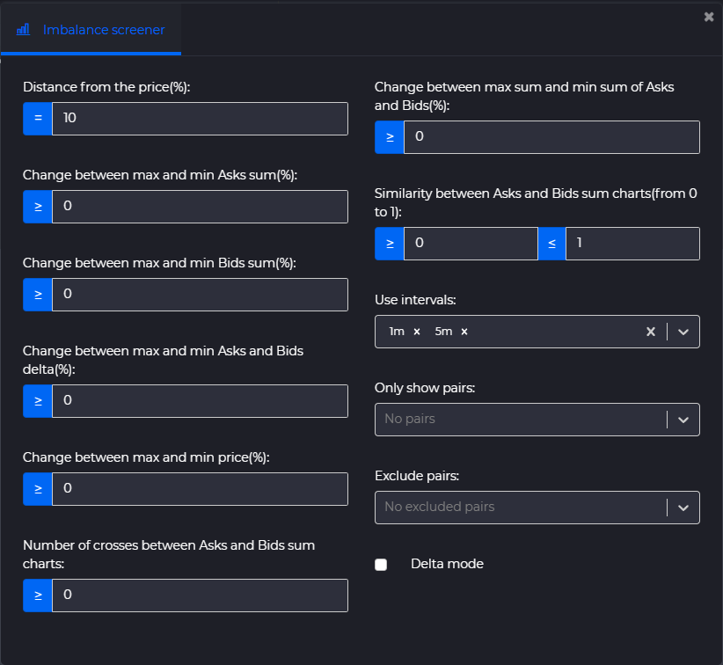Close the Imbalance screener dialog
723x665 pixels.
[709, 17]
